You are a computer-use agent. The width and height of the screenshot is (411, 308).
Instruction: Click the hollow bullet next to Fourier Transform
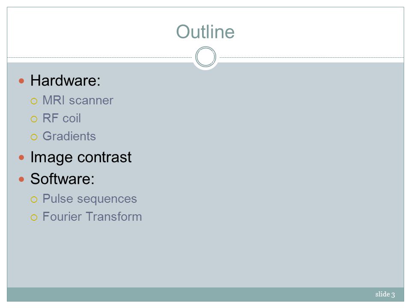click(34, 217)
